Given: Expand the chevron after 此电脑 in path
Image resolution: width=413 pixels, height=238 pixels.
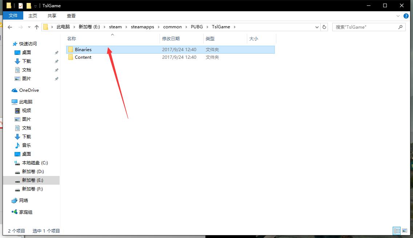Looking at the screenshot, I should (x=74, y=27).
